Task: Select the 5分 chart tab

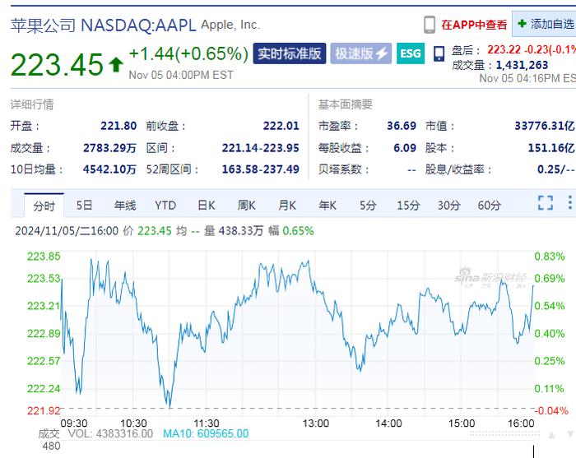Action: point(368,205)
